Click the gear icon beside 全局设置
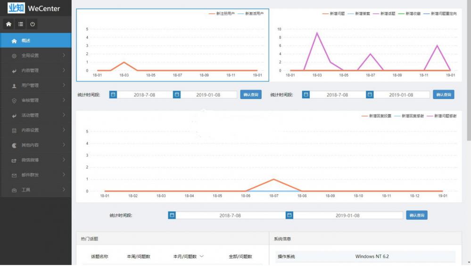The image size is (471, 266). [14, 56]
